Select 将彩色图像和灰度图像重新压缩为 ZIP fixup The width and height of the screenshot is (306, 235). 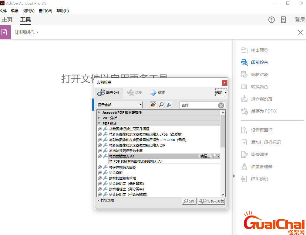[x=137, y=145]
